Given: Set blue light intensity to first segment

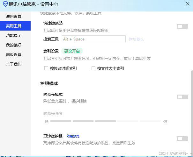Looking at the screenshot, I should 61,121.
